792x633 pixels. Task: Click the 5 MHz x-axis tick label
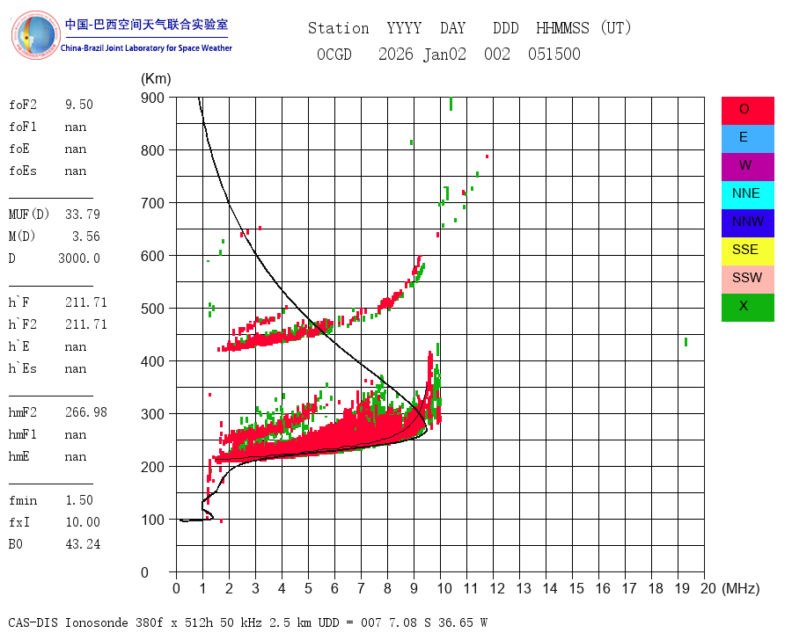pos(308,588)
